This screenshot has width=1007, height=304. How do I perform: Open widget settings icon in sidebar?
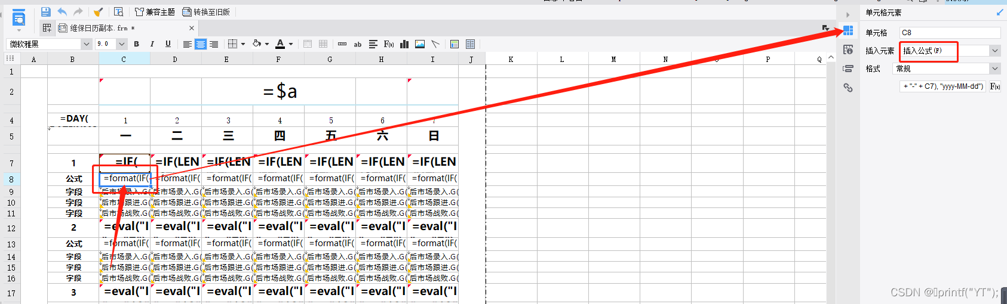pyautogui.click(x=848, y=69)
